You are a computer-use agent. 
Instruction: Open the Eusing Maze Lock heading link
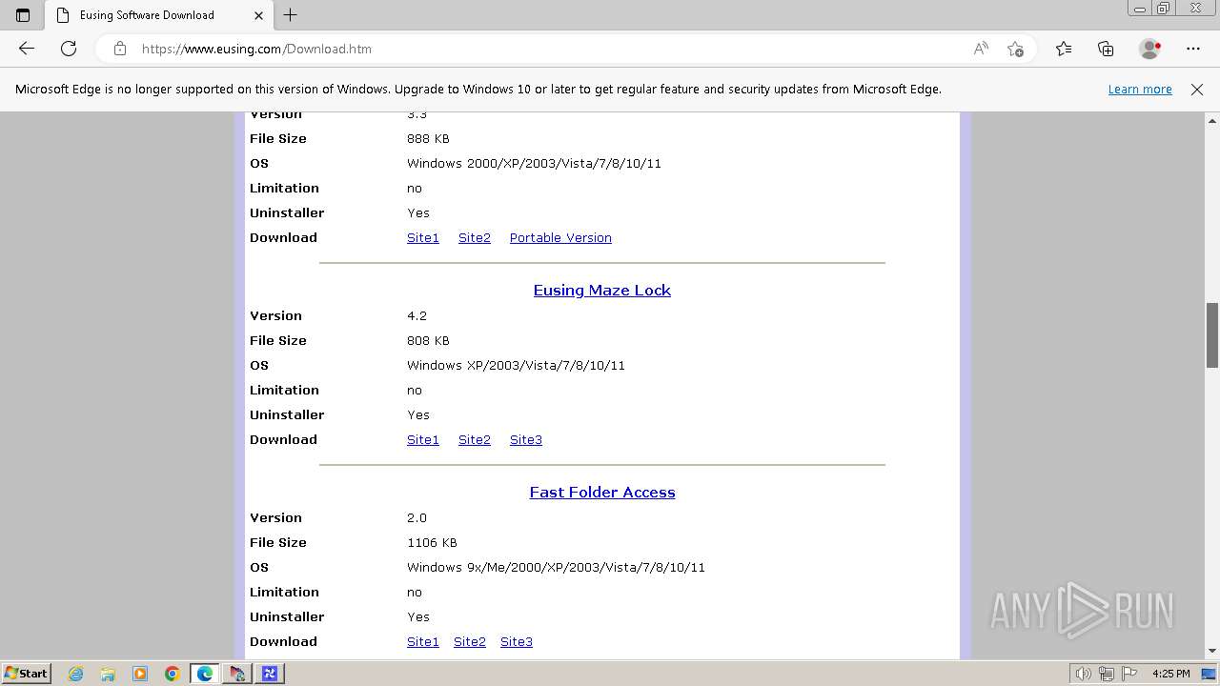pyautogui.click(x=602, y=291)
